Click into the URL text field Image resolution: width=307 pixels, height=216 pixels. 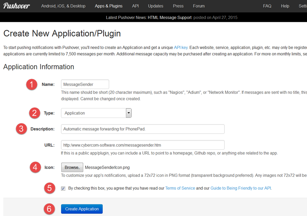143,145
